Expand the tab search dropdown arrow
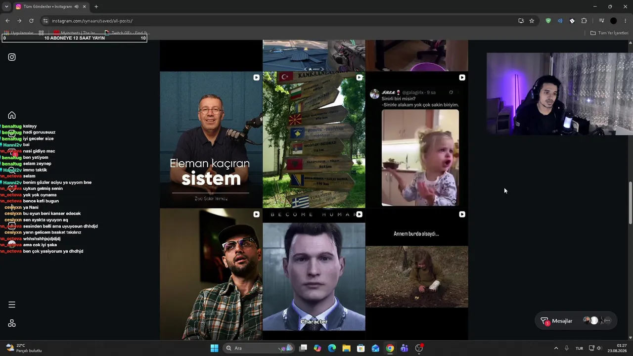The height and width of the screenshot is (356, 633). click(x=6, y=6)
